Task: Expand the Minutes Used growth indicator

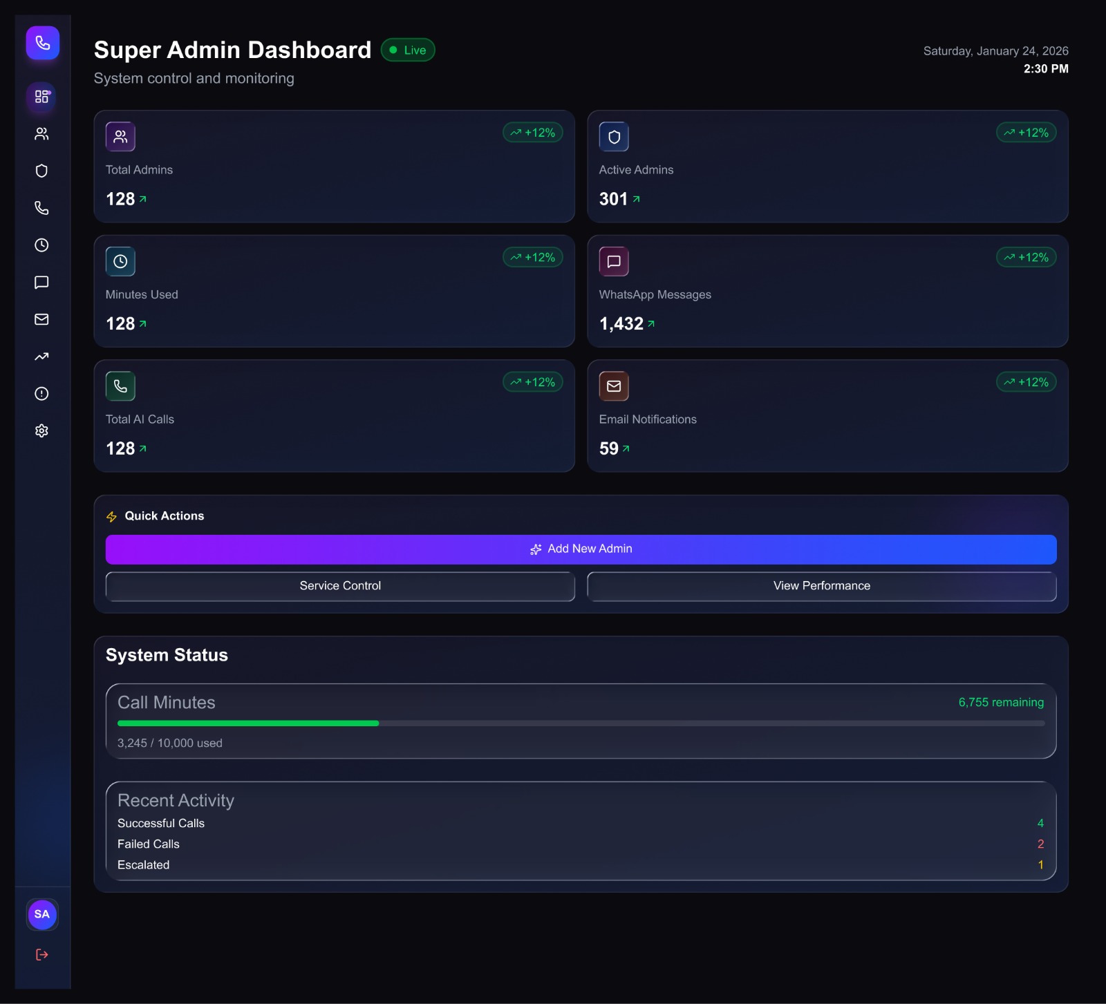Action: click(532, 256)
